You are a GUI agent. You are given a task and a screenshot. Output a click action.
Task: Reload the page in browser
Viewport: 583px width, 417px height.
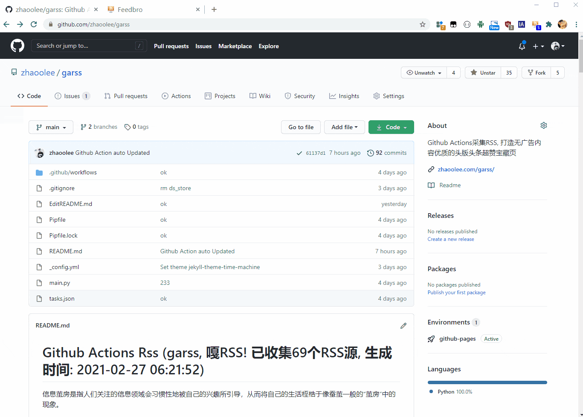pyautogui.click(x=34, y=24)
